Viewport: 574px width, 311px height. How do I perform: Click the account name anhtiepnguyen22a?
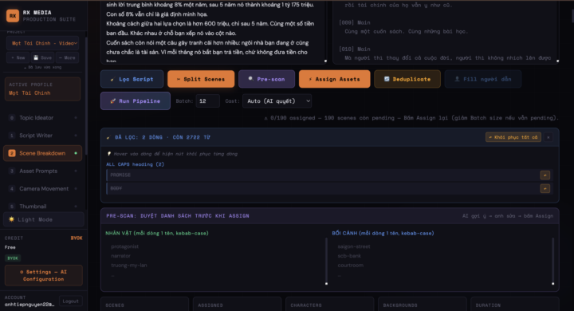click(x=29, y=304)
